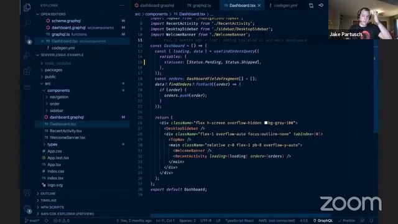
Task: Open index.tsx file
Action: click(x=55, y=179)
